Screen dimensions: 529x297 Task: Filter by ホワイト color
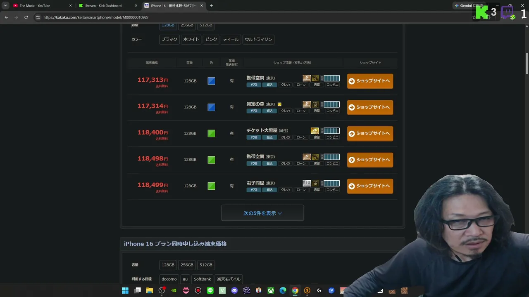(x=191, y=39)
